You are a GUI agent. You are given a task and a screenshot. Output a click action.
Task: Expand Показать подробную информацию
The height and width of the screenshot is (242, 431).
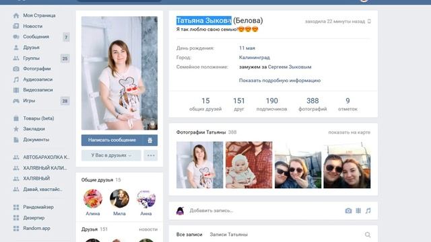pos(280,81)
